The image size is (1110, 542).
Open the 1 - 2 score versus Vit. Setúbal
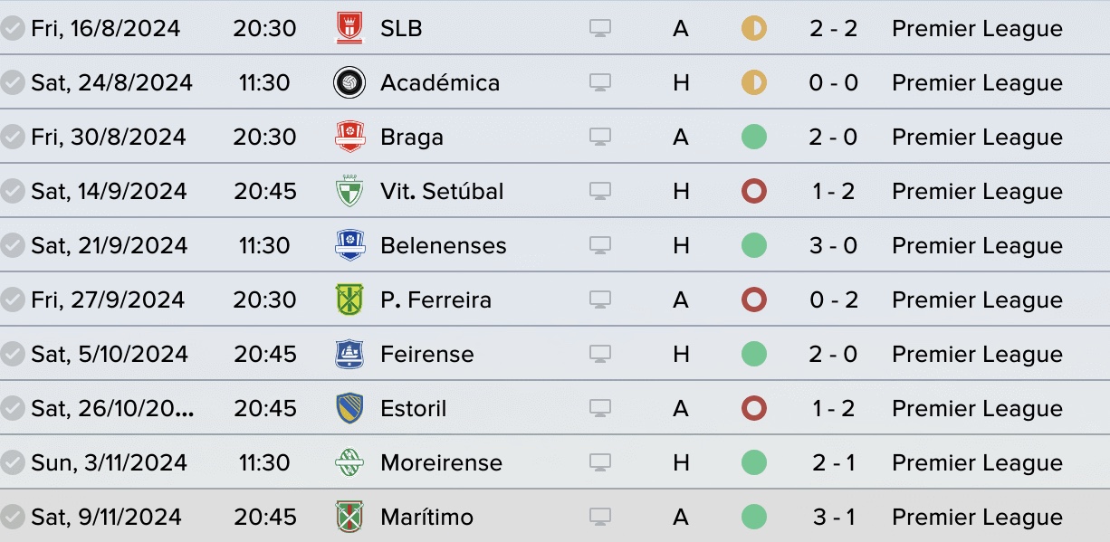pyautogui.click(x=834, y=191)
